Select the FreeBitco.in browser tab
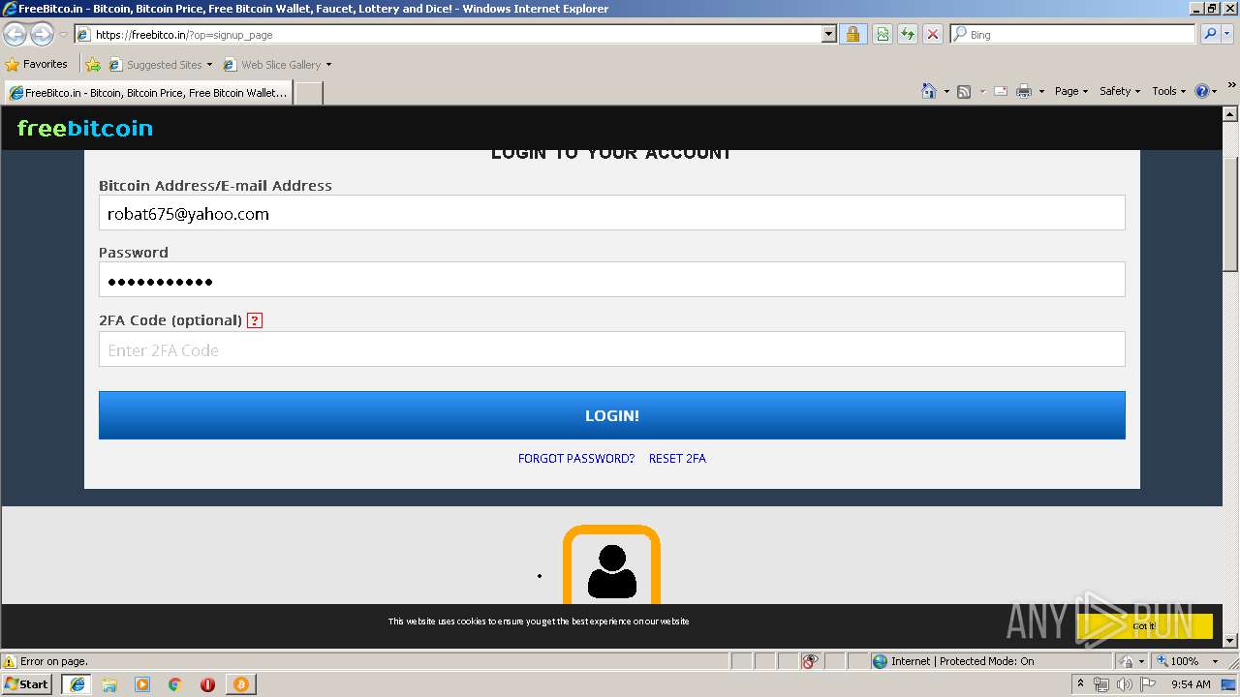Image resolution: width=1240 pixels, height=697 pixels. [148, 93]
